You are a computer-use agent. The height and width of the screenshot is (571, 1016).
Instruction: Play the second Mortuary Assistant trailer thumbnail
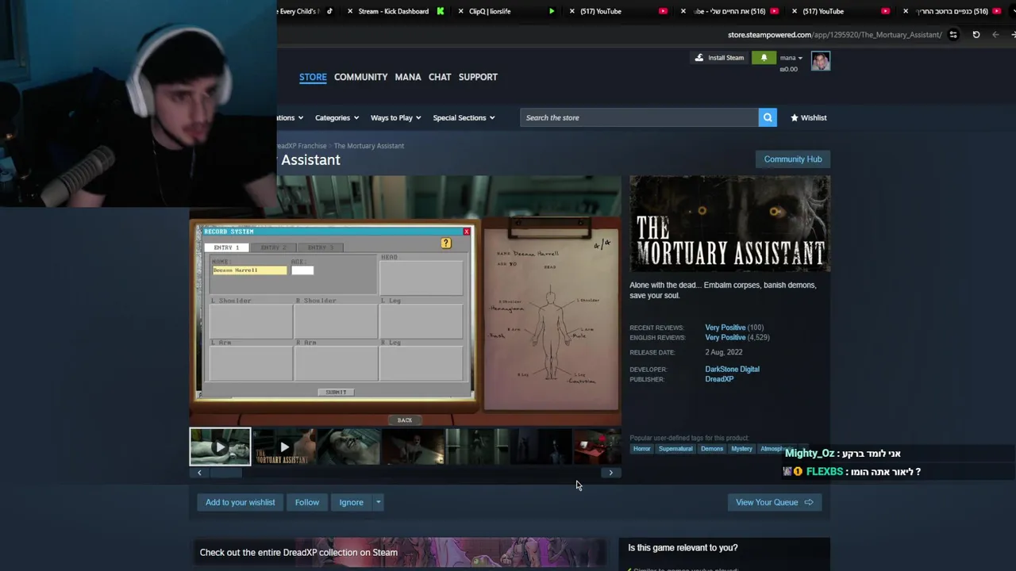pos(284,446)
